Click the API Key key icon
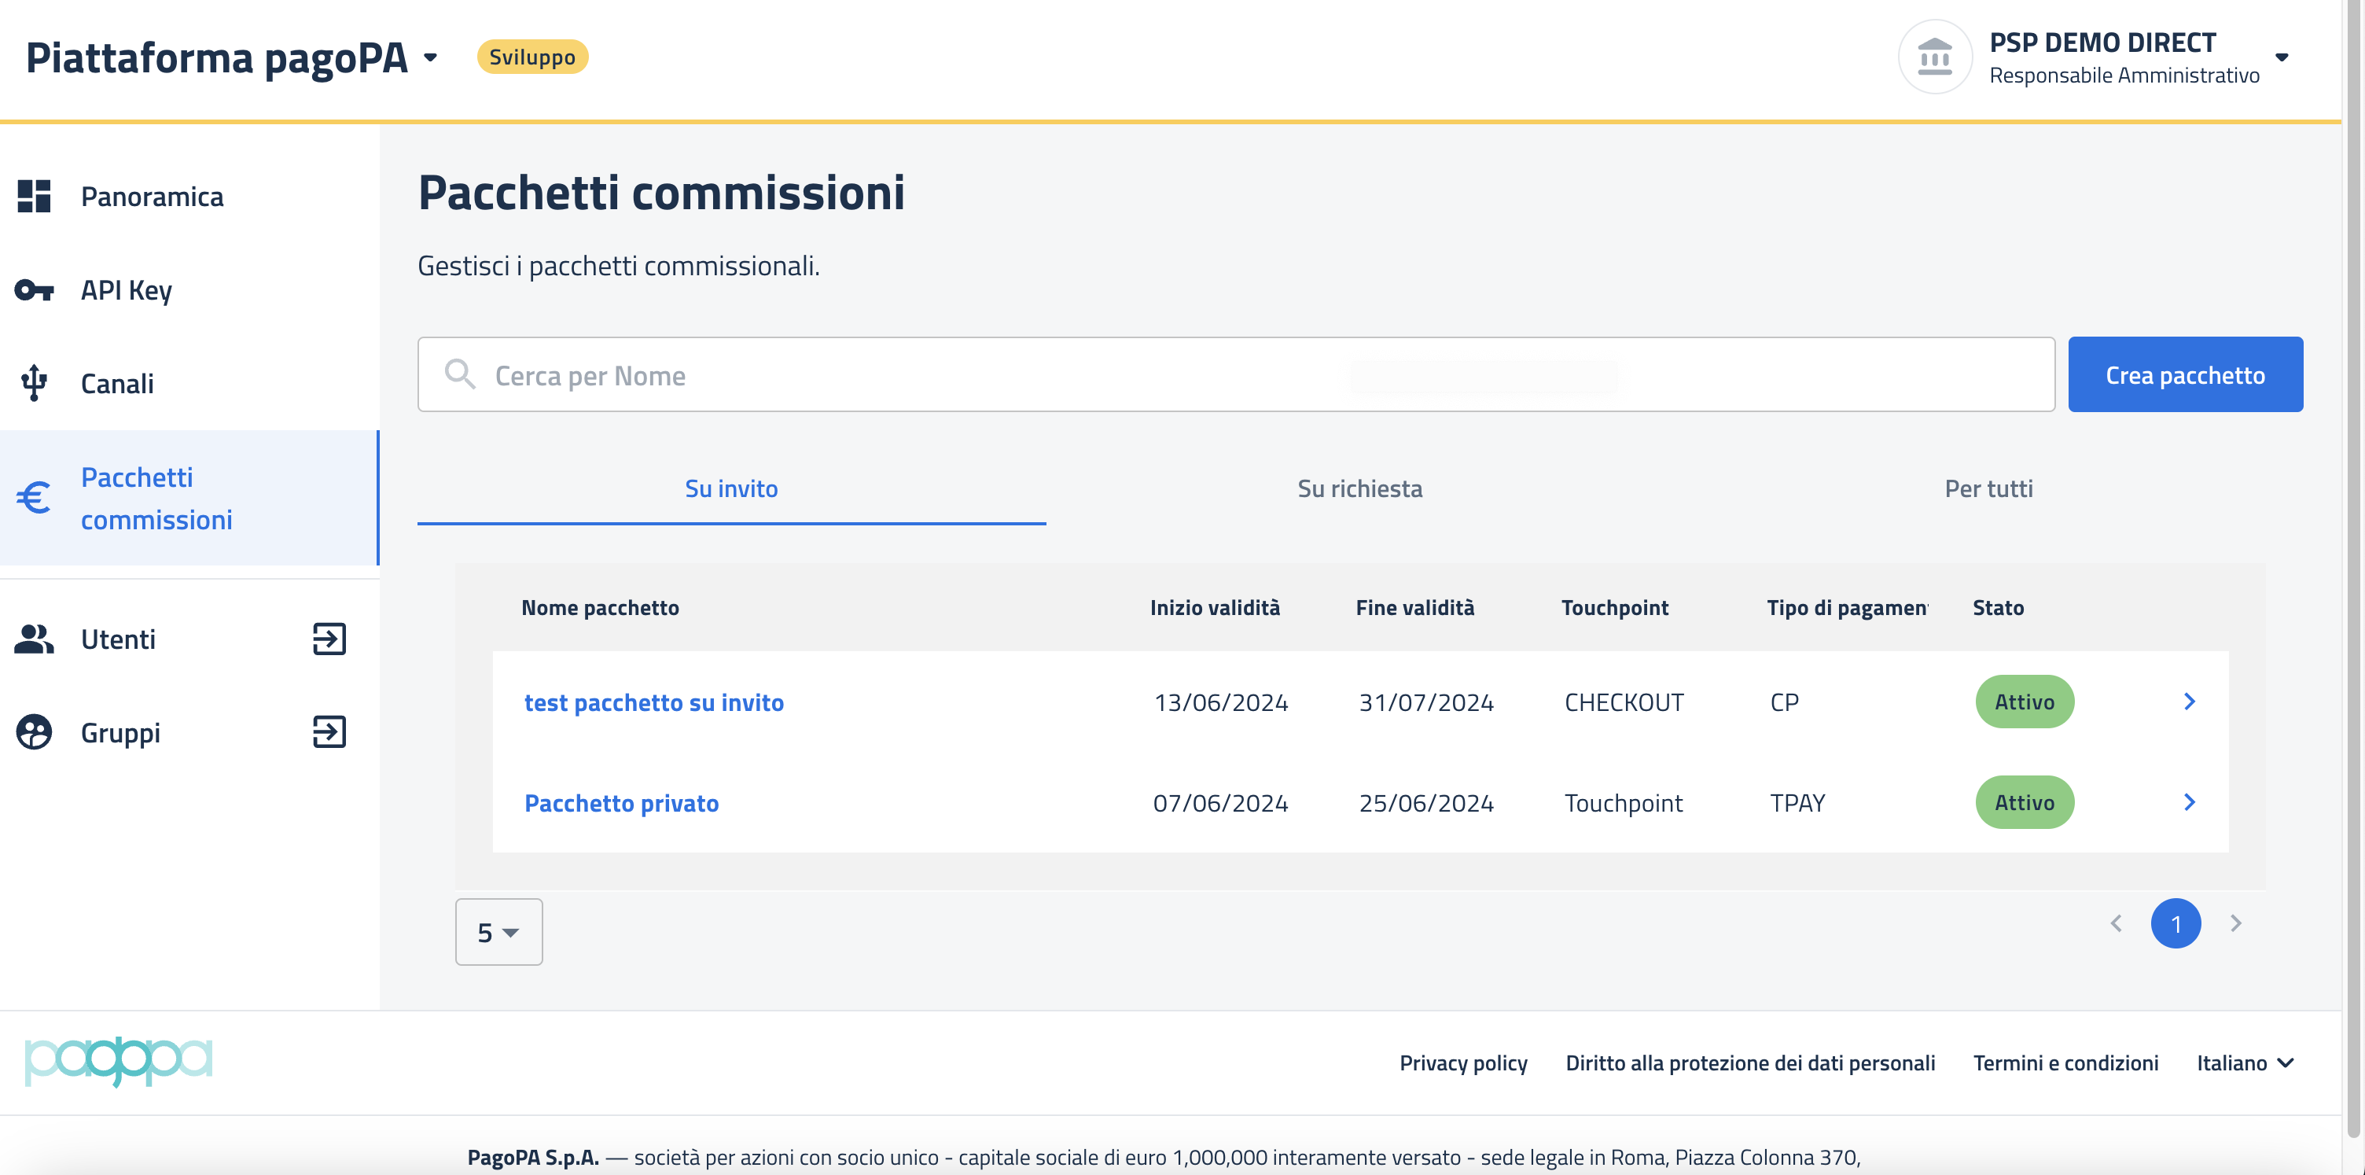Image resolution: width=2365 pixels, height=1175 pixels. [x=34, y=290]
